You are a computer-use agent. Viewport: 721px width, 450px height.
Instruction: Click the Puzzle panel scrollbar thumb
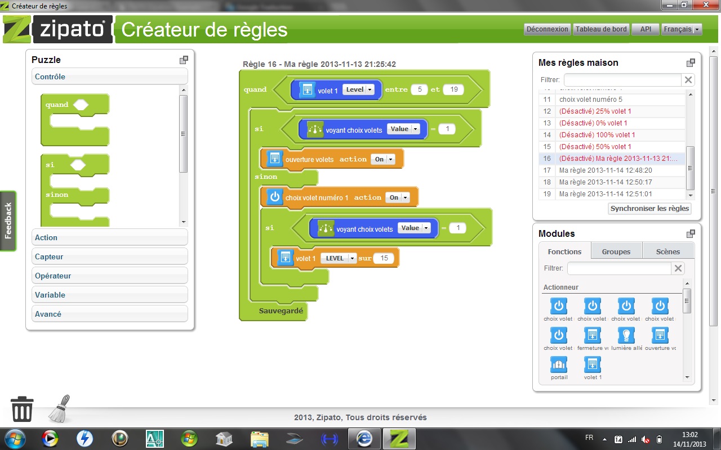pos(183,134)
